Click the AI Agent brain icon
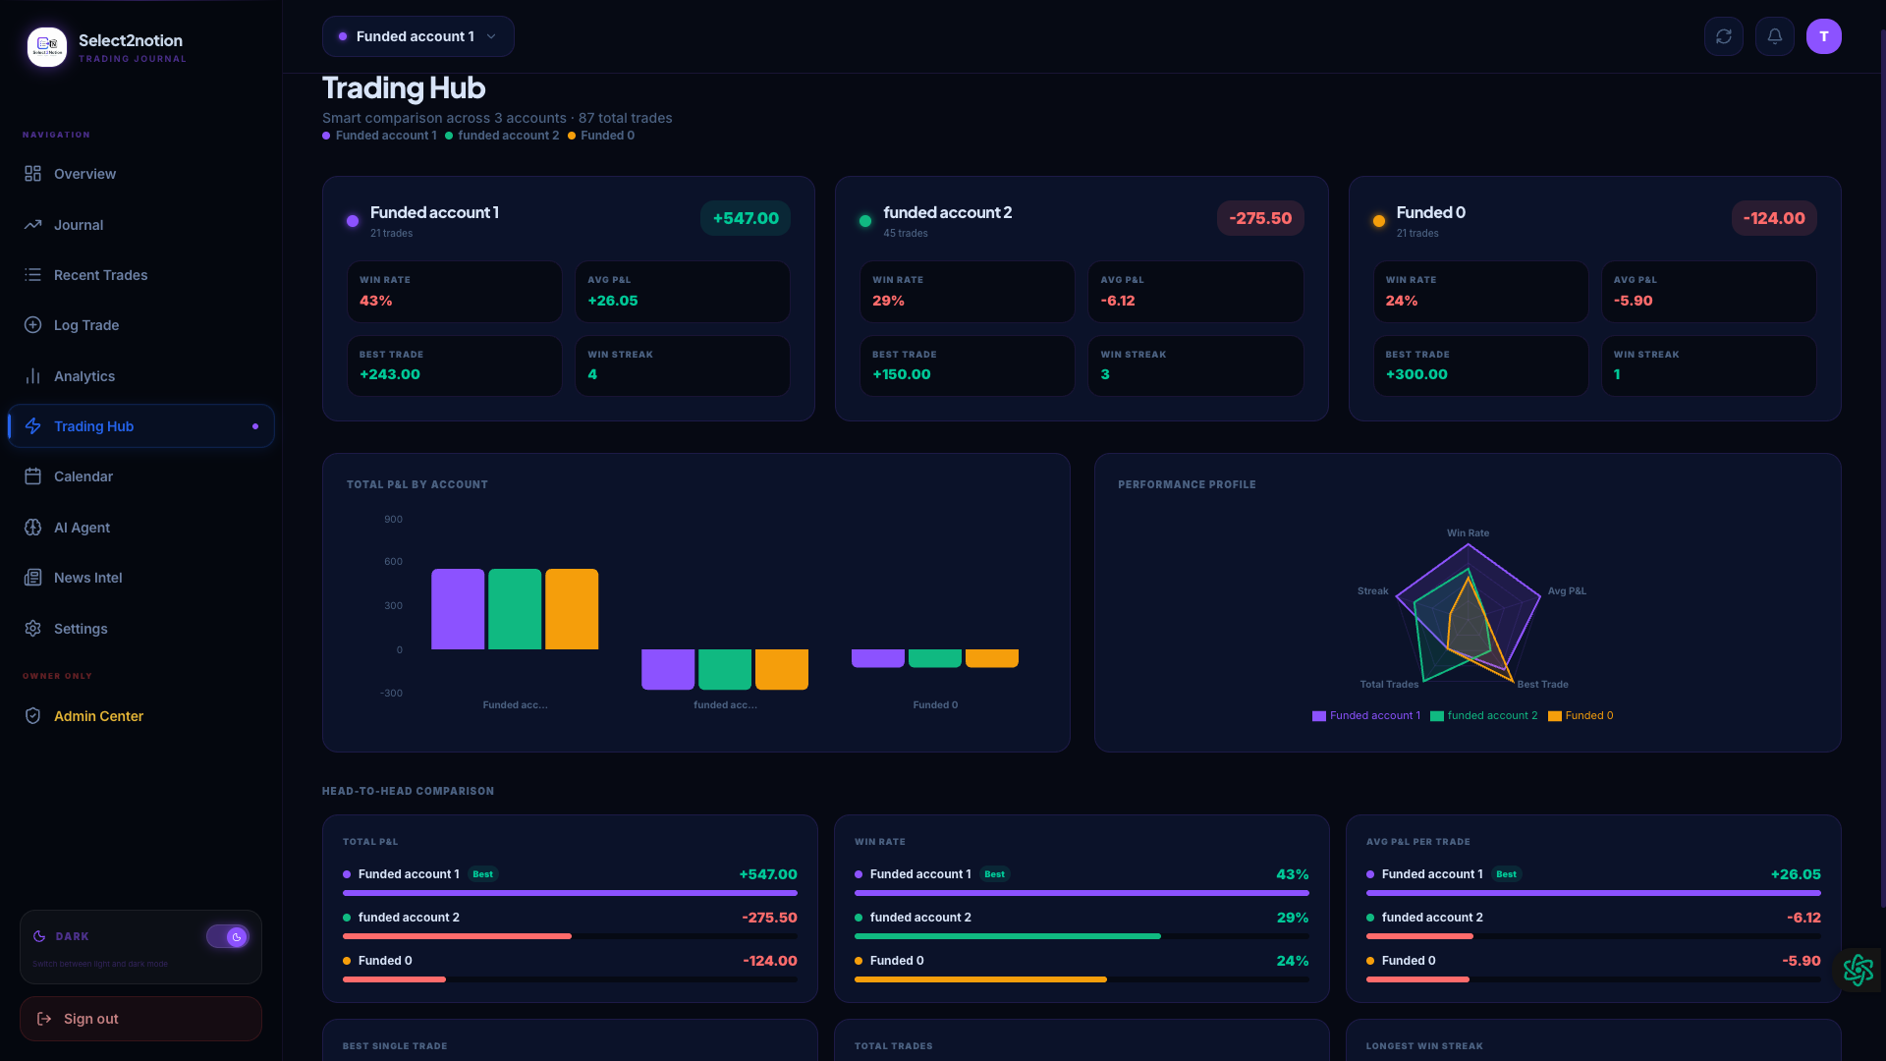Screen dimensions: 1886x1061 pos(32,528)
